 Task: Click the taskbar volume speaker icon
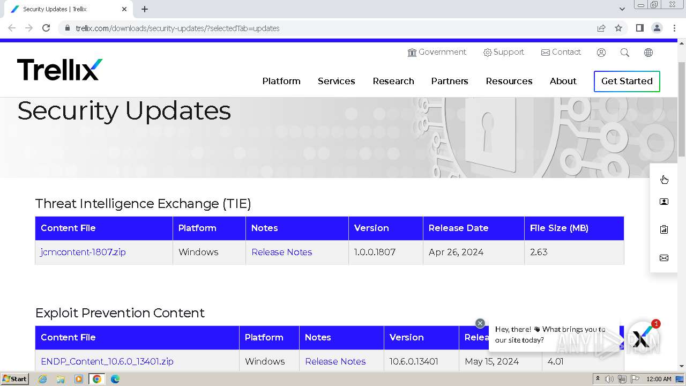[x=610, y=379]
